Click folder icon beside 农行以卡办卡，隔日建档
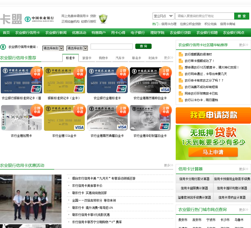This screenshot has height=228, width=251. [x=181, y=100]
